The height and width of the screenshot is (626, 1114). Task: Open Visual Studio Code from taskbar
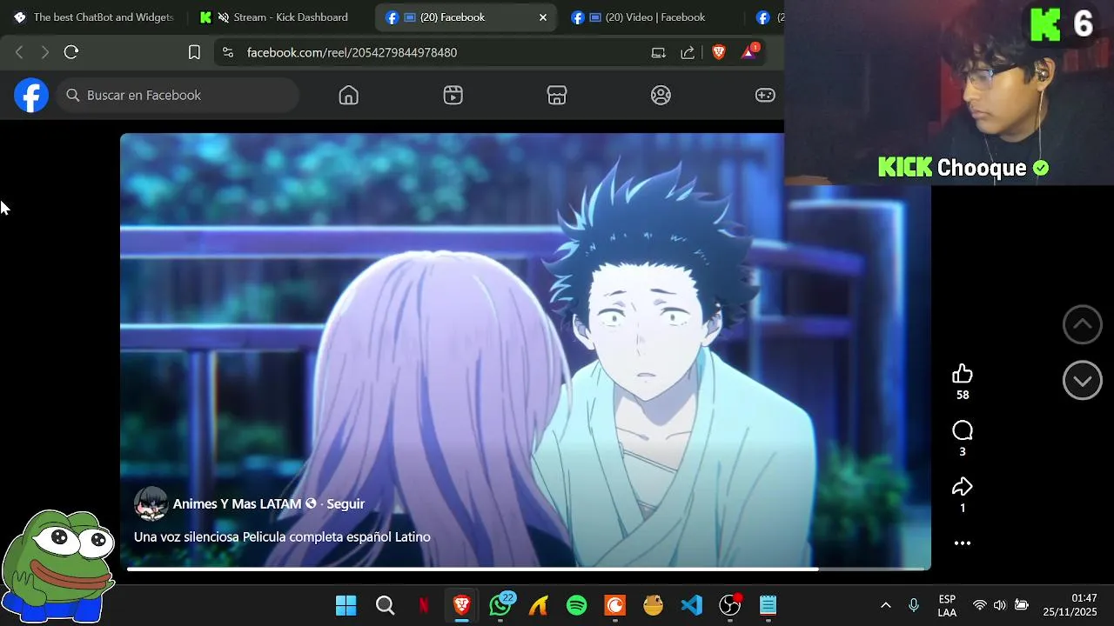coord(692,605)
